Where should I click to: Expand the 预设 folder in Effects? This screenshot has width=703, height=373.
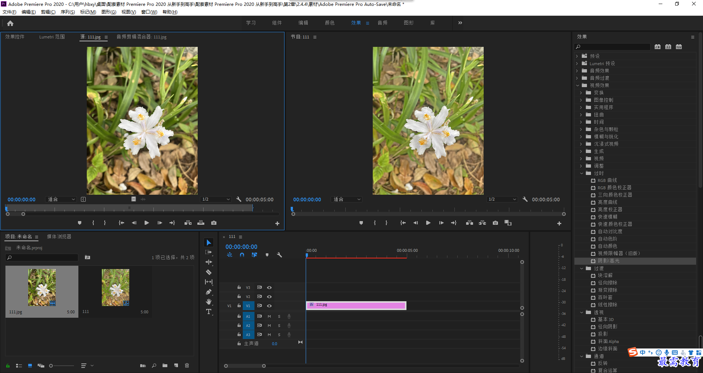(577, 56)
